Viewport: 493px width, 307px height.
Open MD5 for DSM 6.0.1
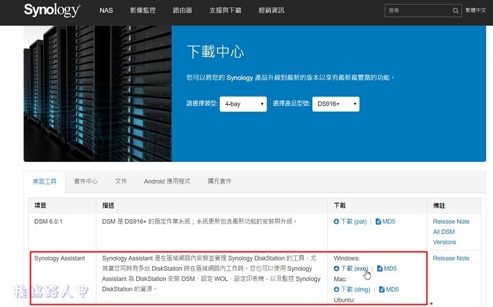click(385, 222)
